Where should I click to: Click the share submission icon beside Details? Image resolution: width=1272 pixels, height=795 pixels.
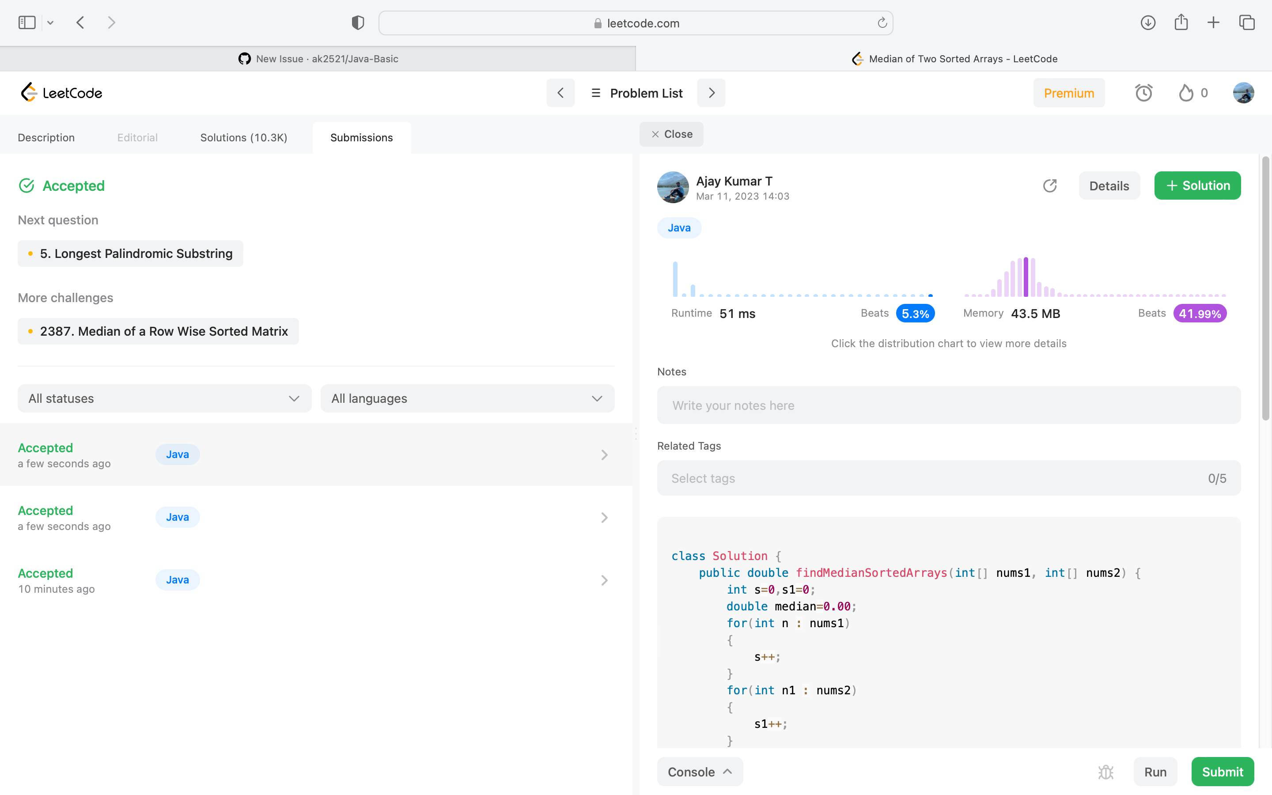(1050, 185)
